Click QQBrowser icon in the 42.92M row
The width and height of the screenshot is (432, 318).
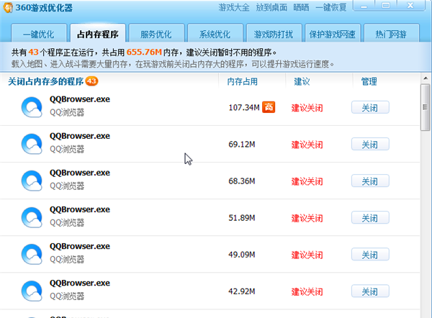pos(32,291)
